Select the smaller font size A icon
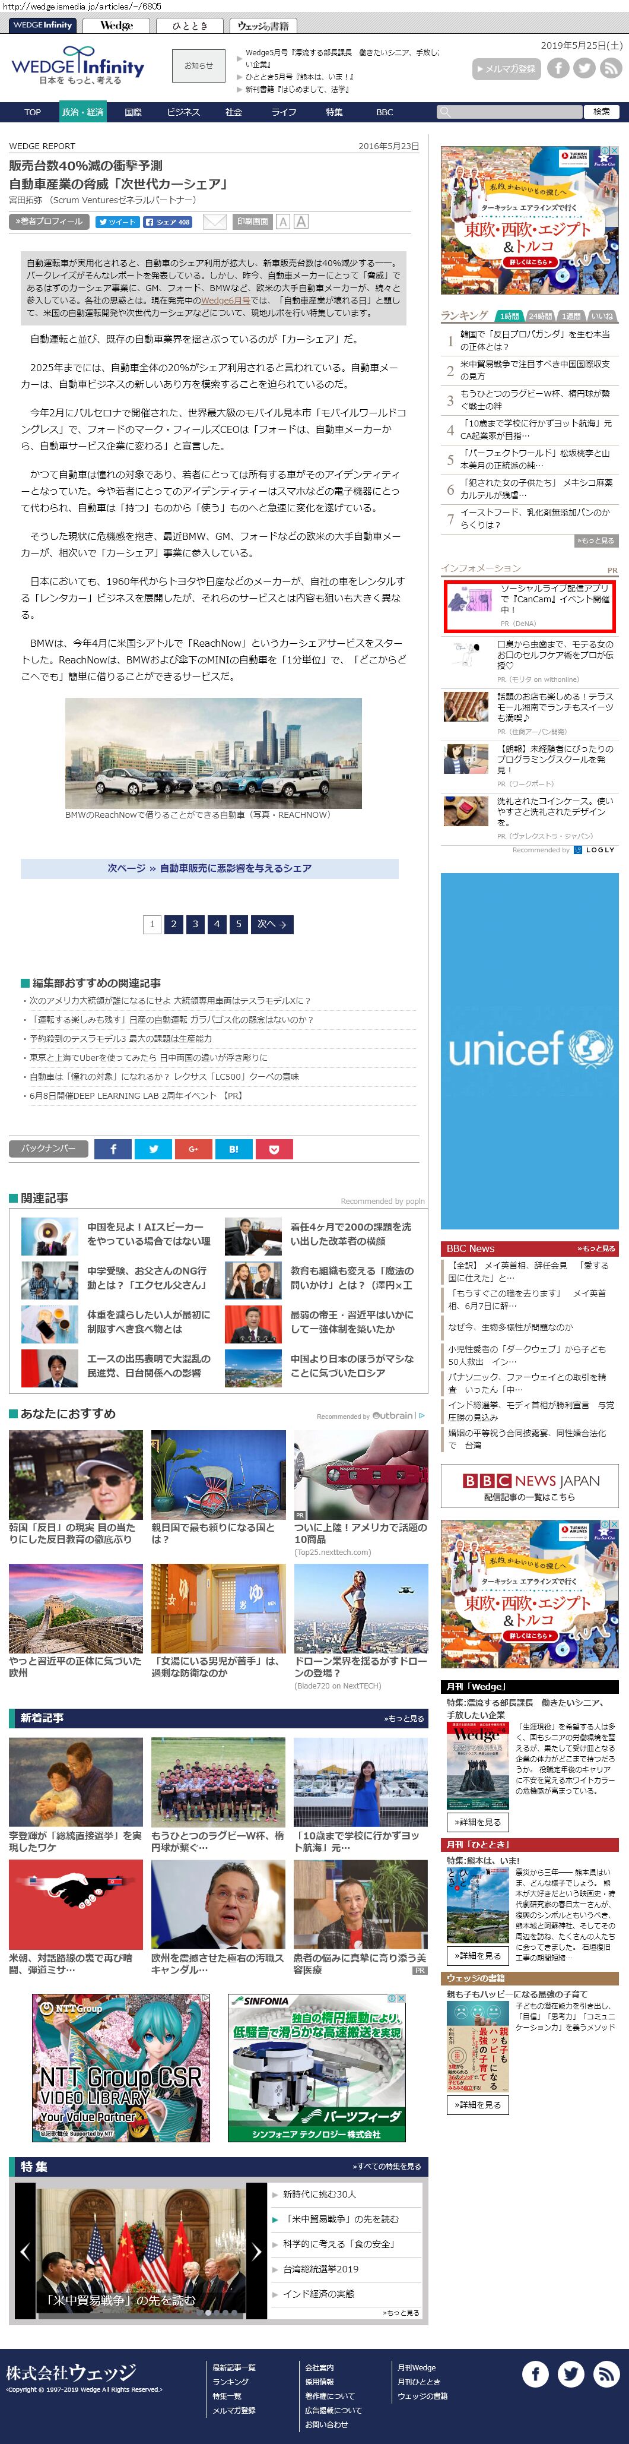 coord(282,222)
